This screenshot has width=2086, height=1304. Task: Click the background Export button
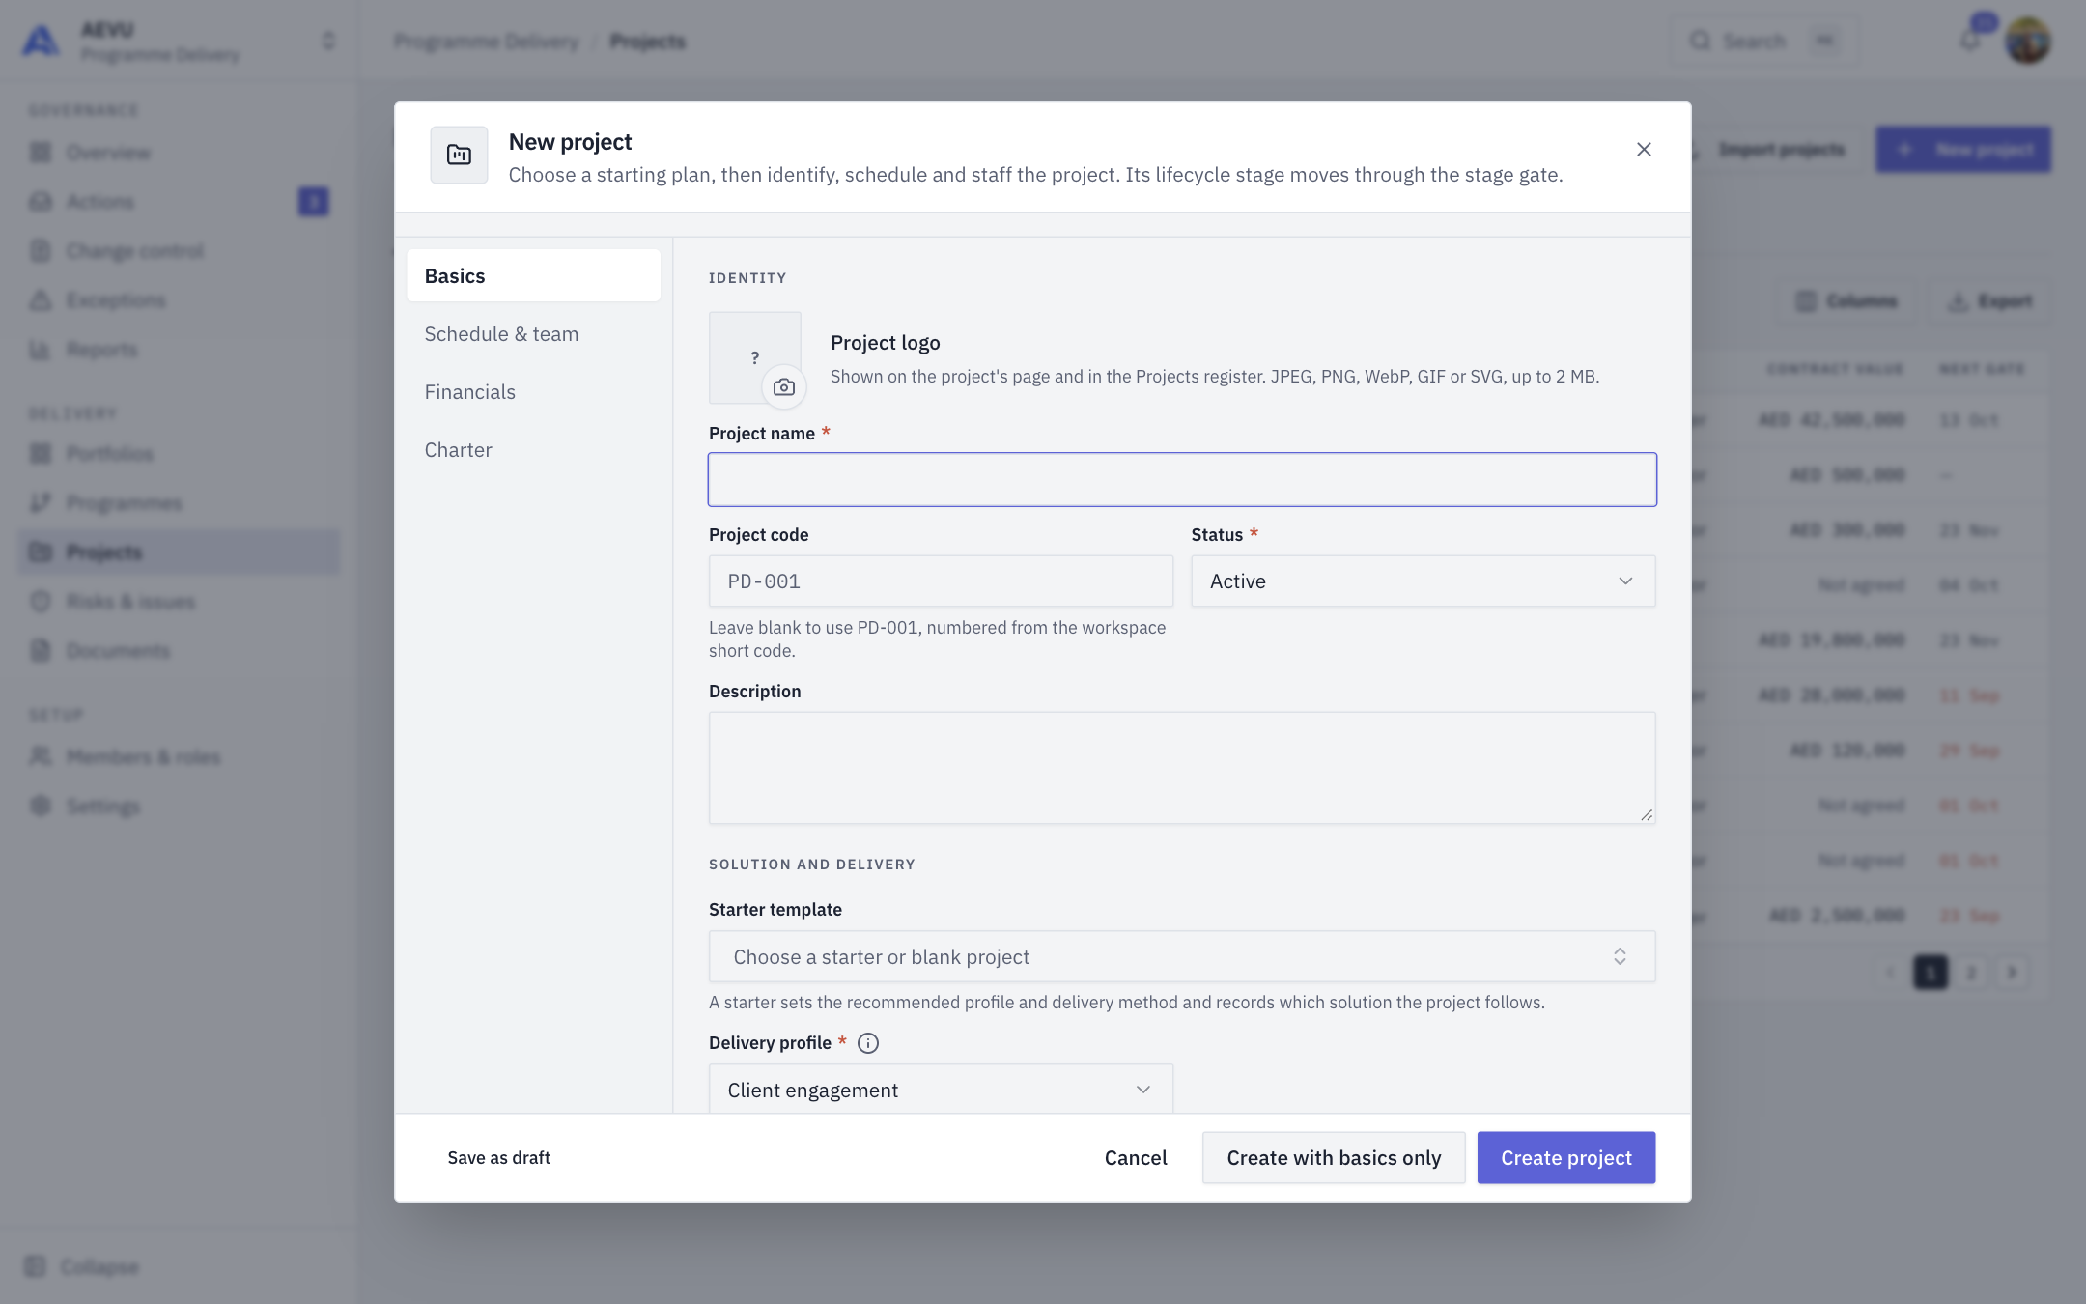[1991, 301]
